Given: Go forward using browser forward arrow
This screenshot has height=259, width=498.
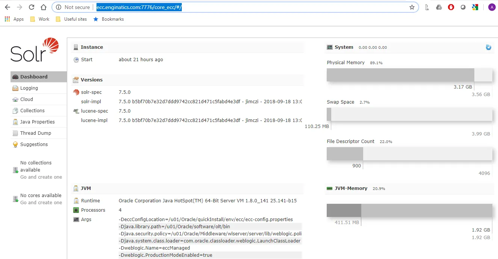Looking at the screenshot, I should coord(20,7).
